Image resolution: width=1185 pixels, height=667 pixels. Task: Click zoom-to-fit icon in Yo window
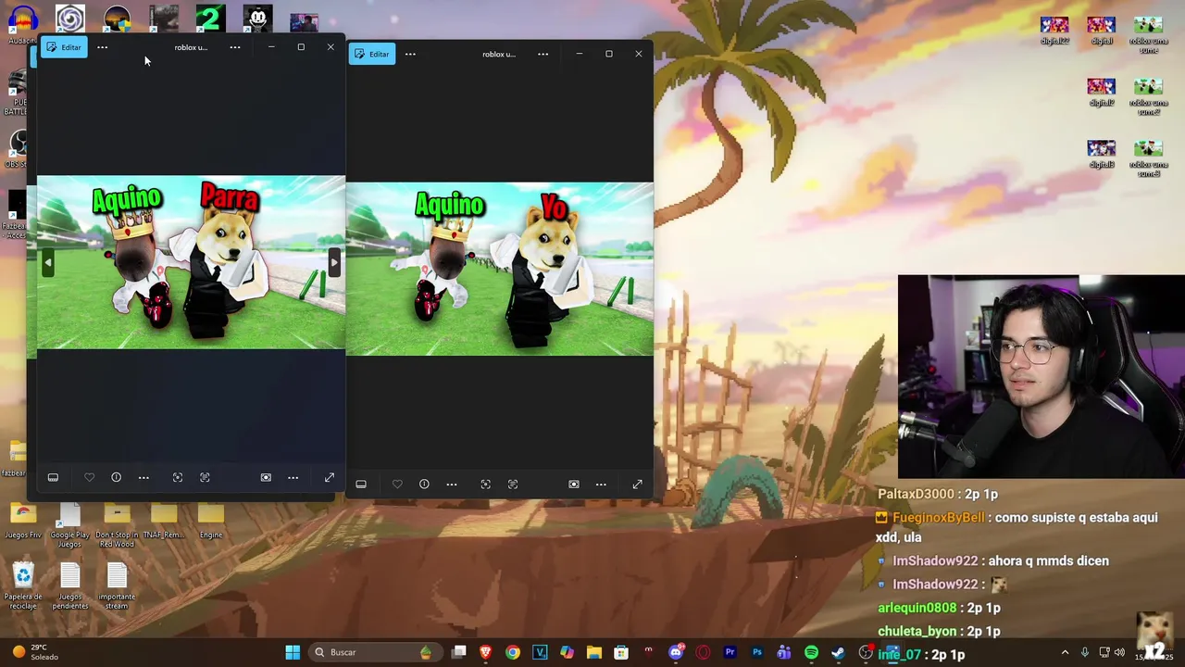(485, 484)
